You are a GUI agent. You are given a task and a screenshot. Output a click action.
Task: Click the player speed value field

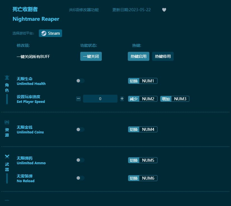(x=100, y=99)
